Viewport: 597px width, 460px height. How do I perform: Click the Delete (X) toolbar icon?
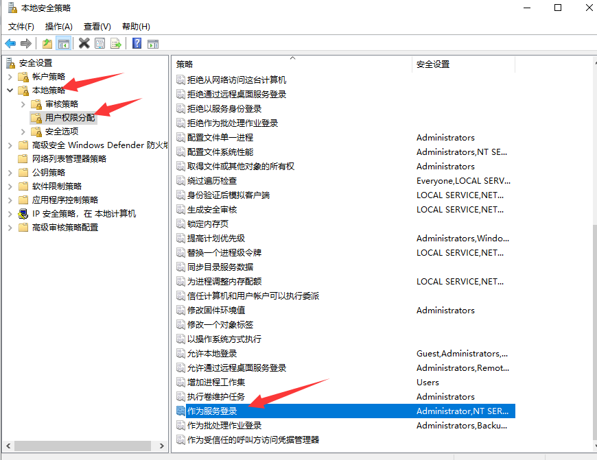tap(84, 43)
